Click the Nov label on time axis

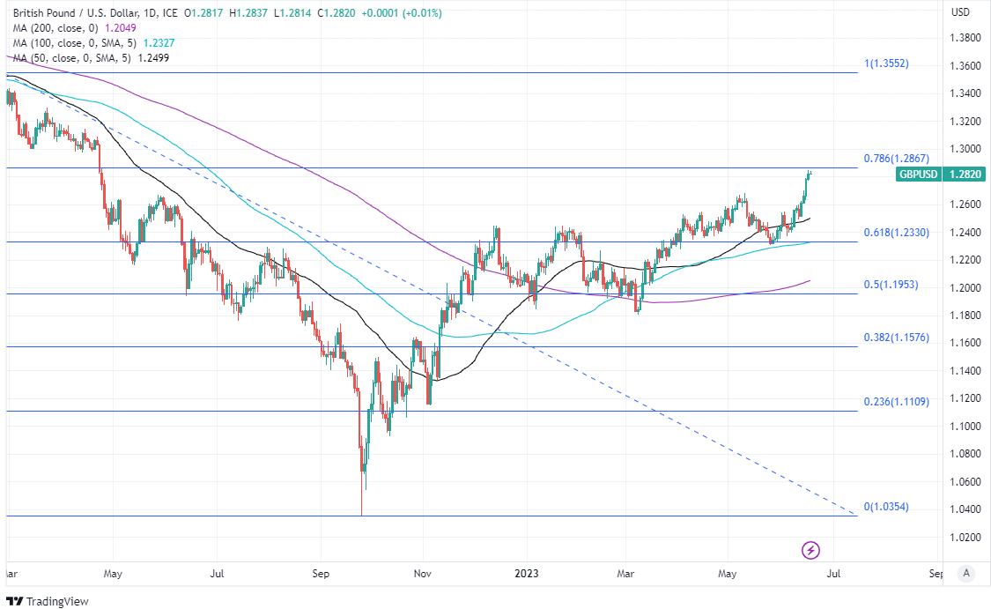(423, 574)
